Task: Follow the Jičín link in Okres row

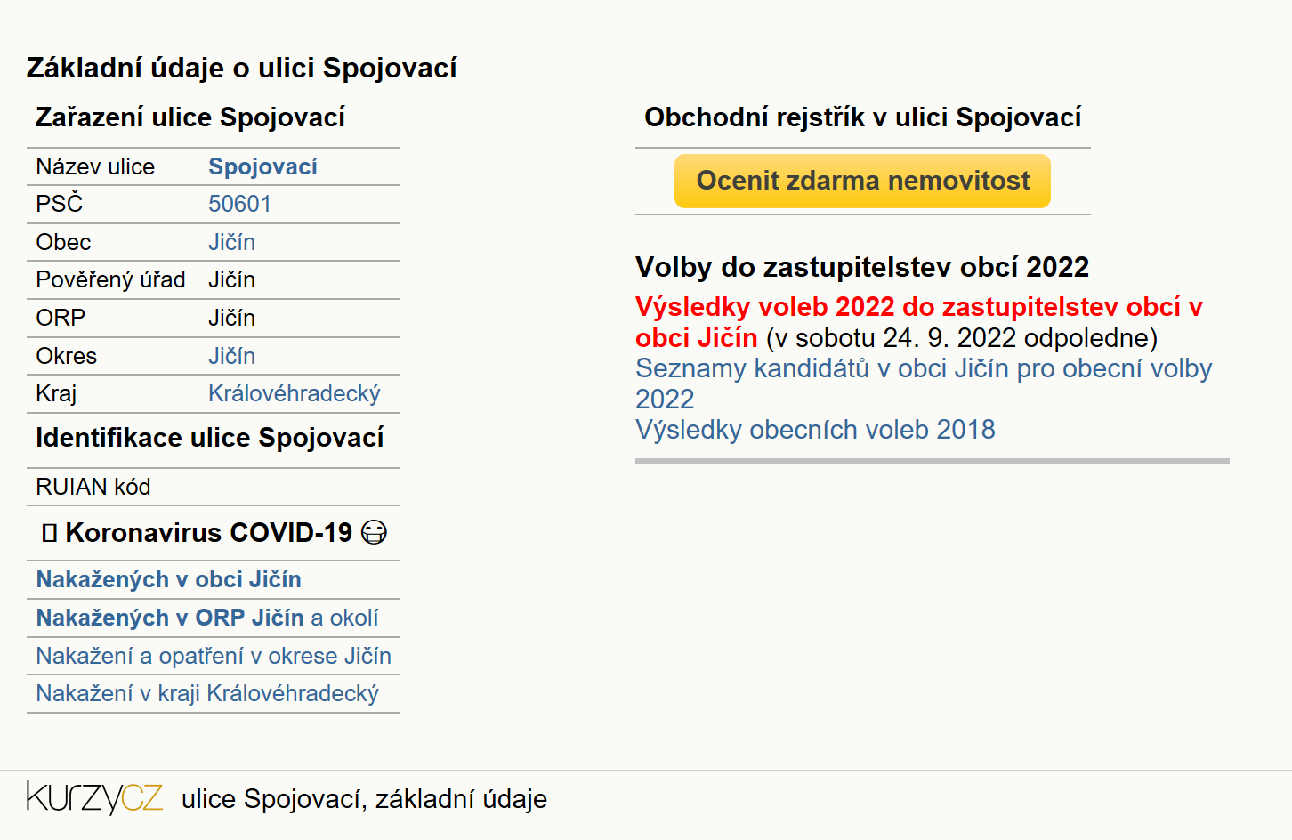Action: tap(231, 356)
